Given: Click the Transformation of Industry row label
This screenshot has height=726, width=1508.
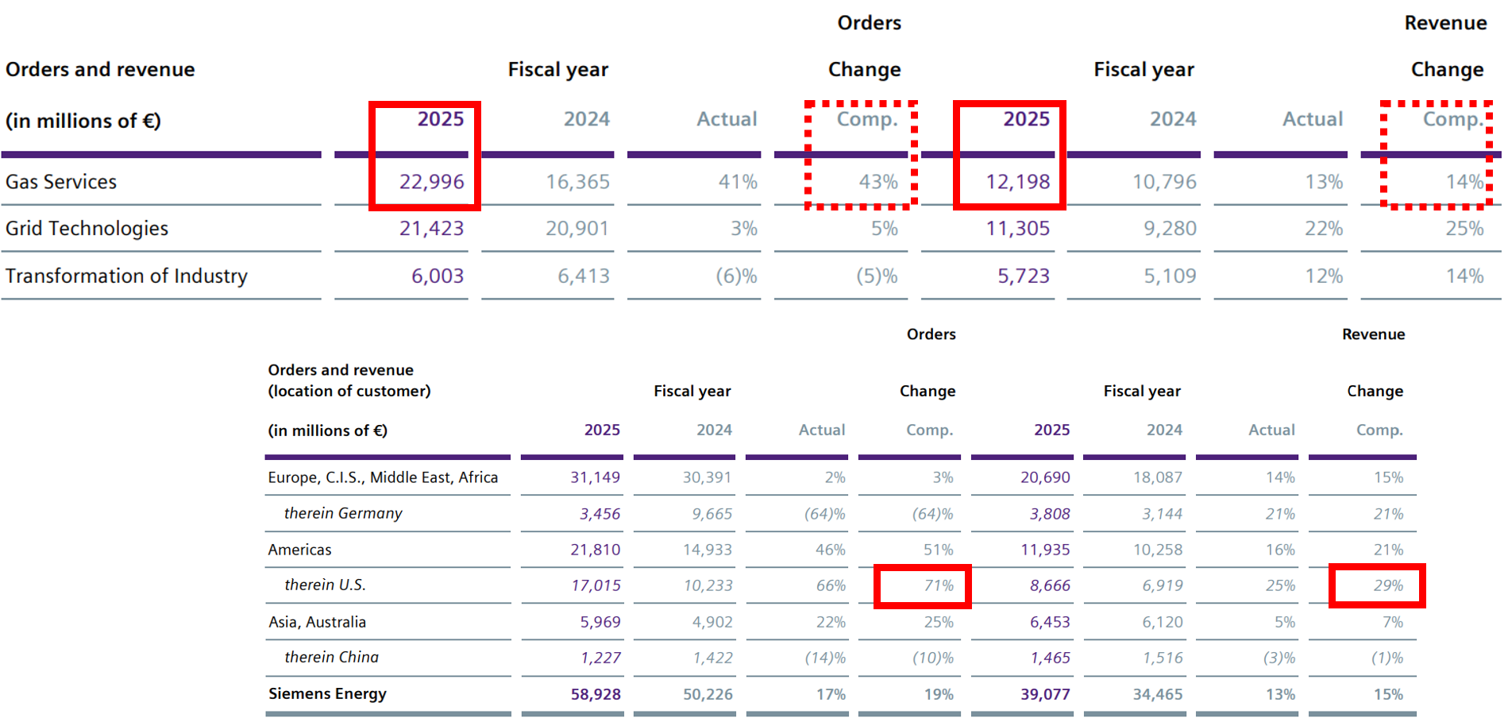Looking at the screenshot, I should [x=126, y=276].
